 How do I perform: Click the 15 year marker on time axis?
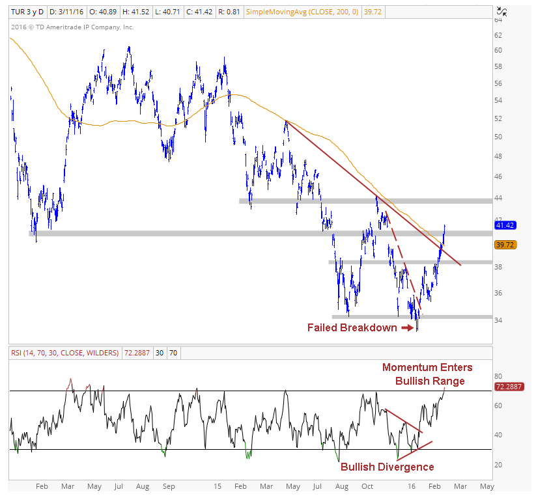coord(218,486)
